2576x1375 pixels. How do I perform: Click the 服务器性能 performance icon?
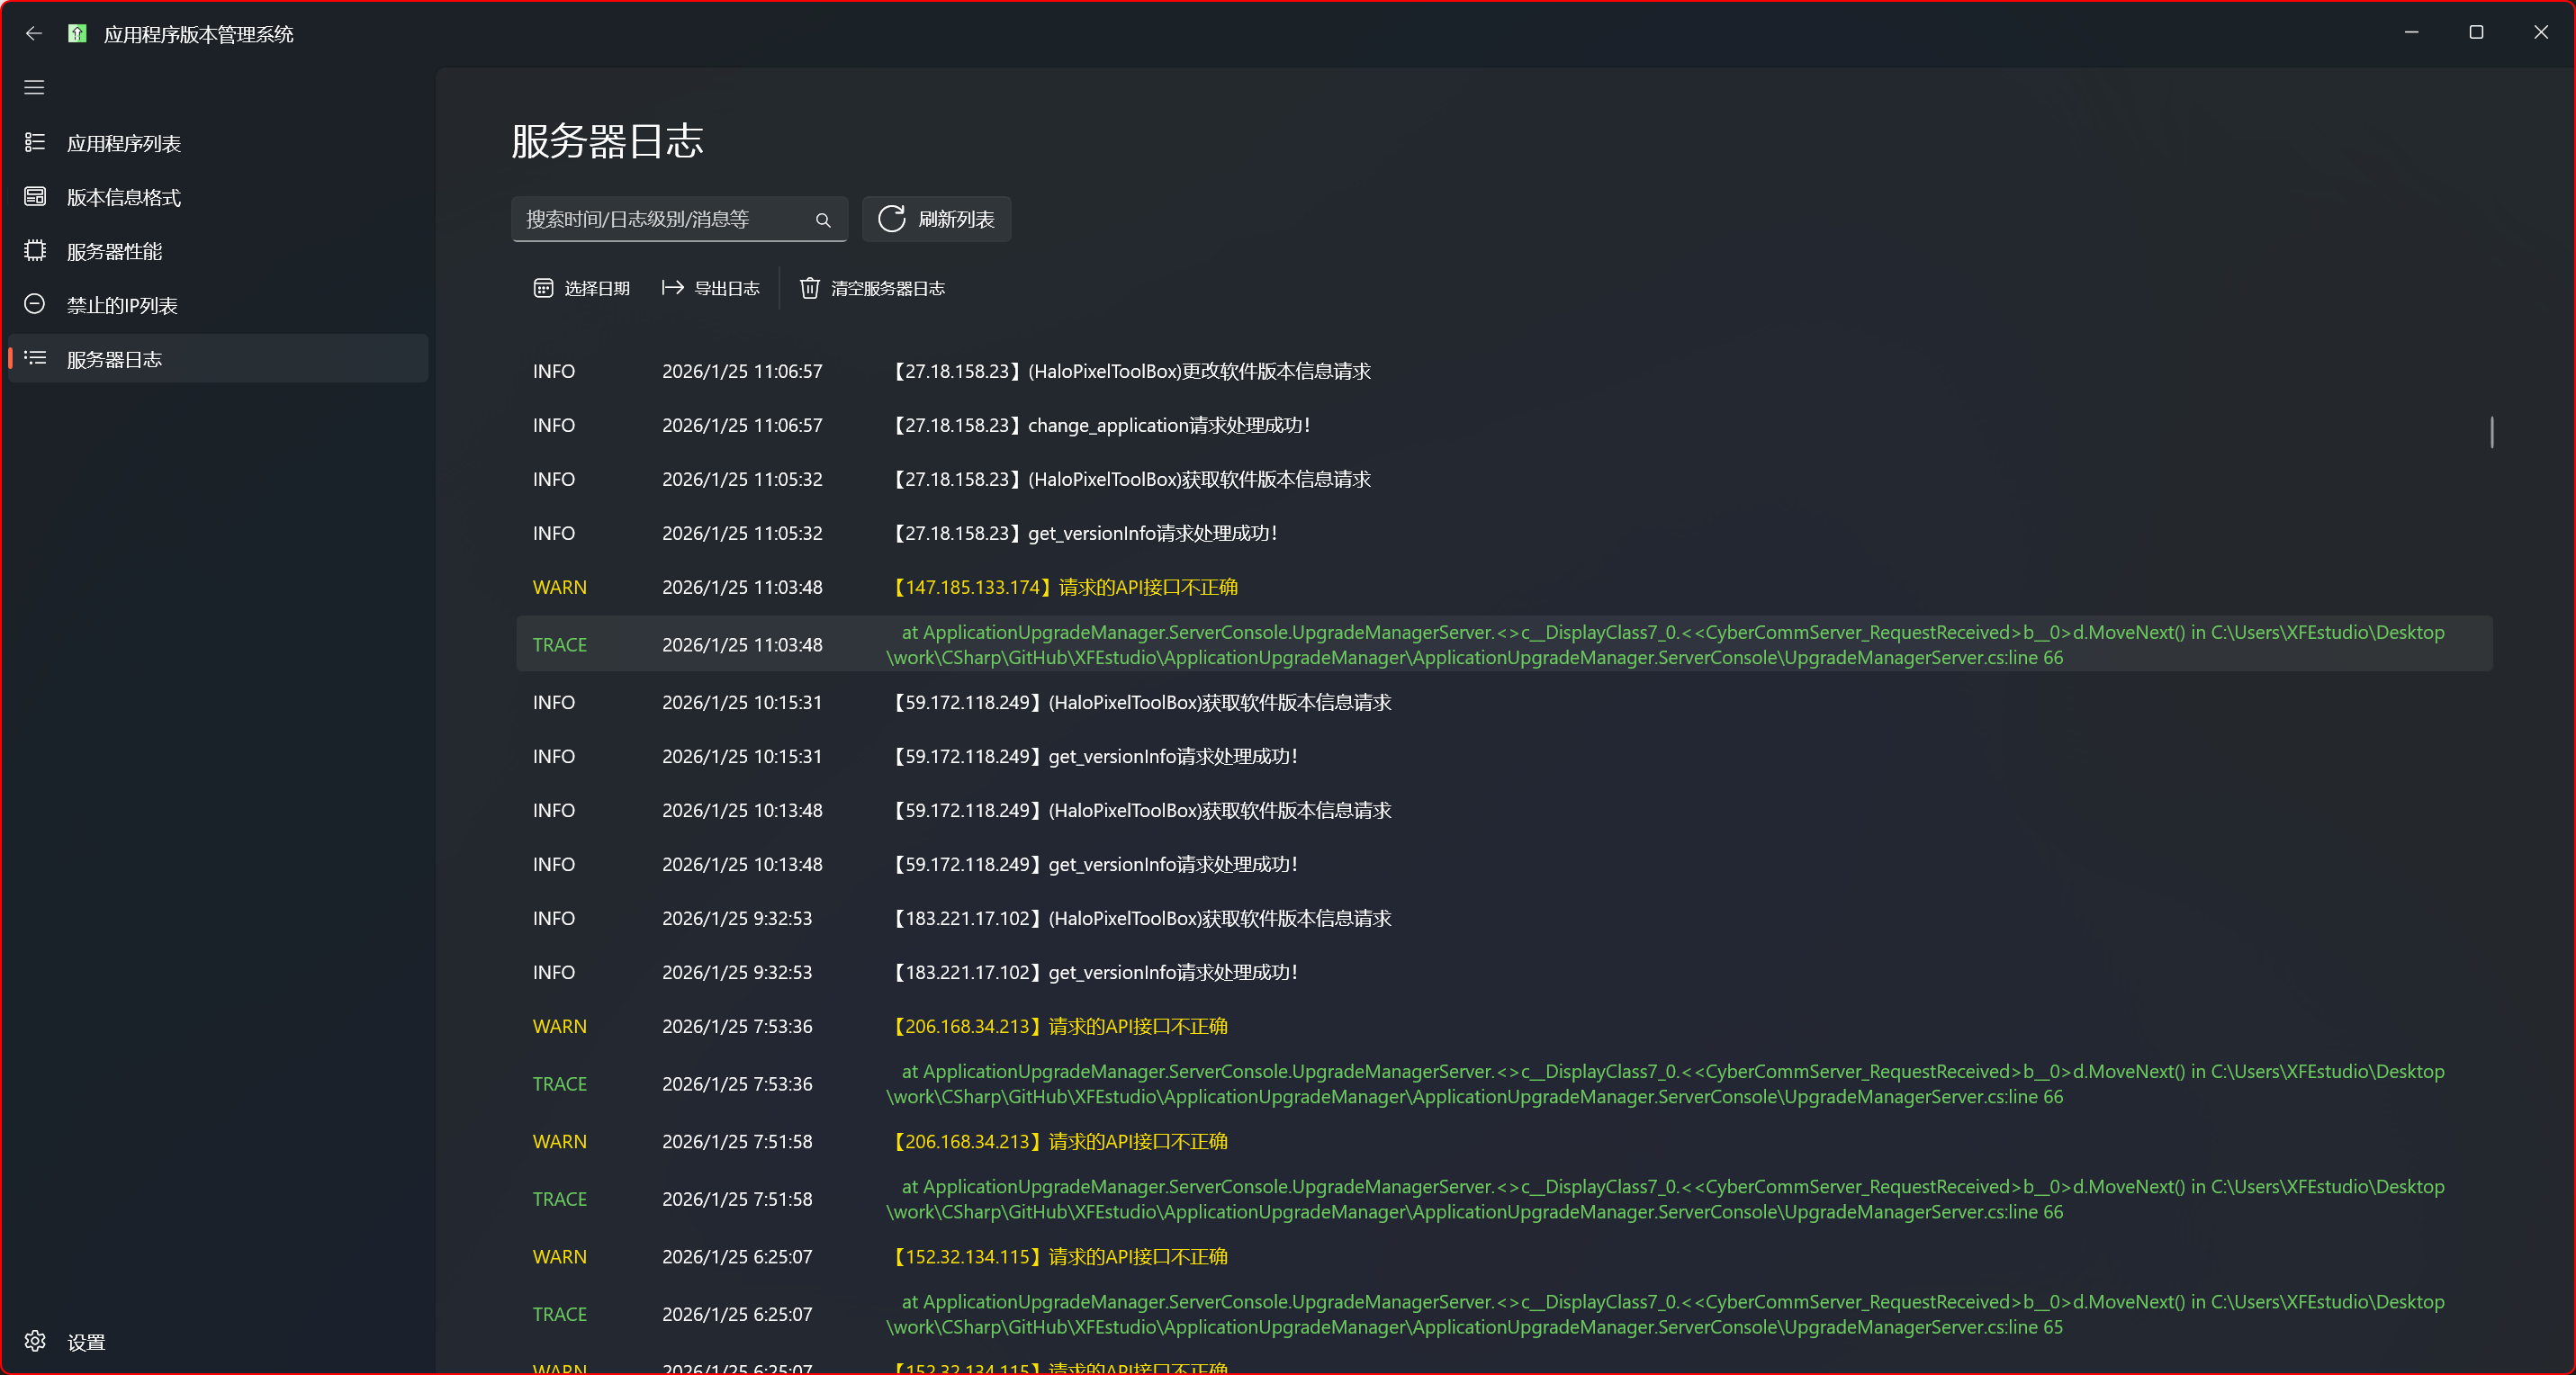33,250
